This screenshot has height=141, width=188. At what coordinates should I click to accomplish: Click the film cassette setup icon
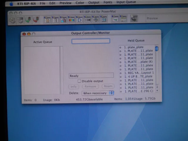[88, 19]
